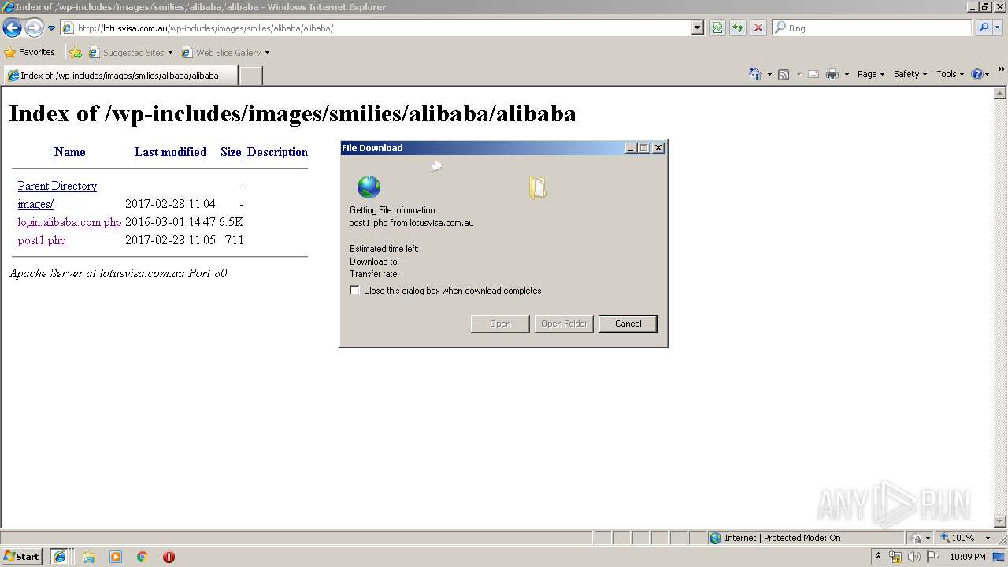The height and width of the screenshot is (567, 1008).
Task: Click the Print icon
Action: click(x=832, y=74)
